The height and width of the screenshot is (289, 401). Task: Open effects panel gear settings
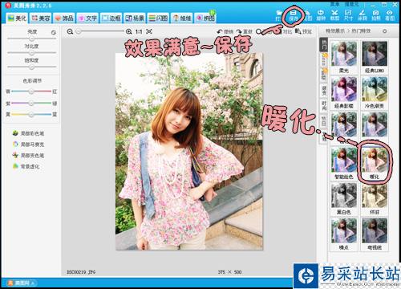point(385,31)
